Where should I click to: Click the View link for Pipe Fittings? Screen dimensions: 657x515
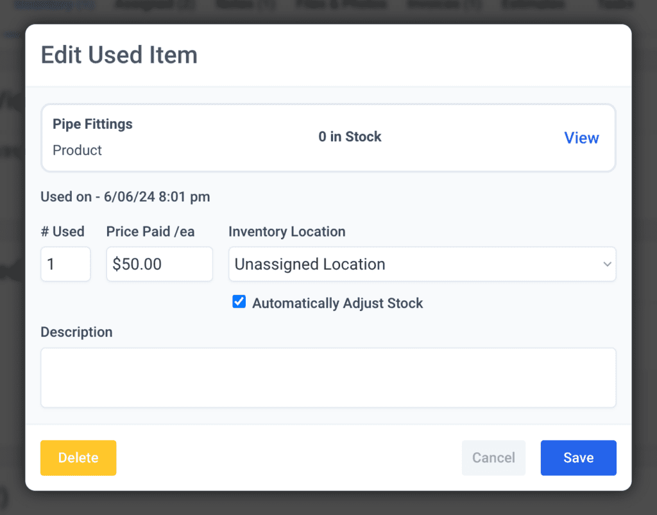[x=581, y=138]
